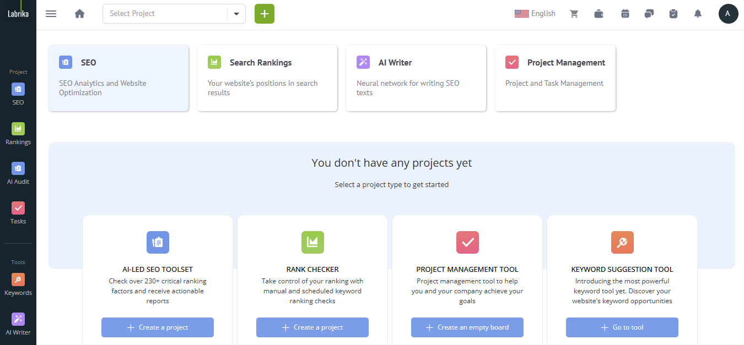Image resolution: width=744 pixels, height=345 pixels.
Task: Click the AI-LED SEO TOOLSET title
Action: point(158,270)
